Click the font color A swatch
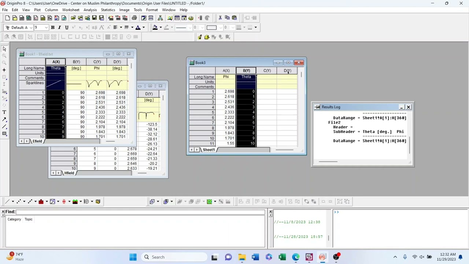This screenshot has height=264, width=469. (138, 27)
